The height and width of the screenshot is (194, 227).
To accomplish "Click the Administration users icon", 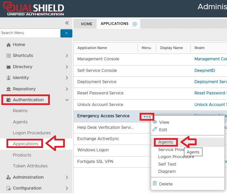I will click(x=9, y=177).
